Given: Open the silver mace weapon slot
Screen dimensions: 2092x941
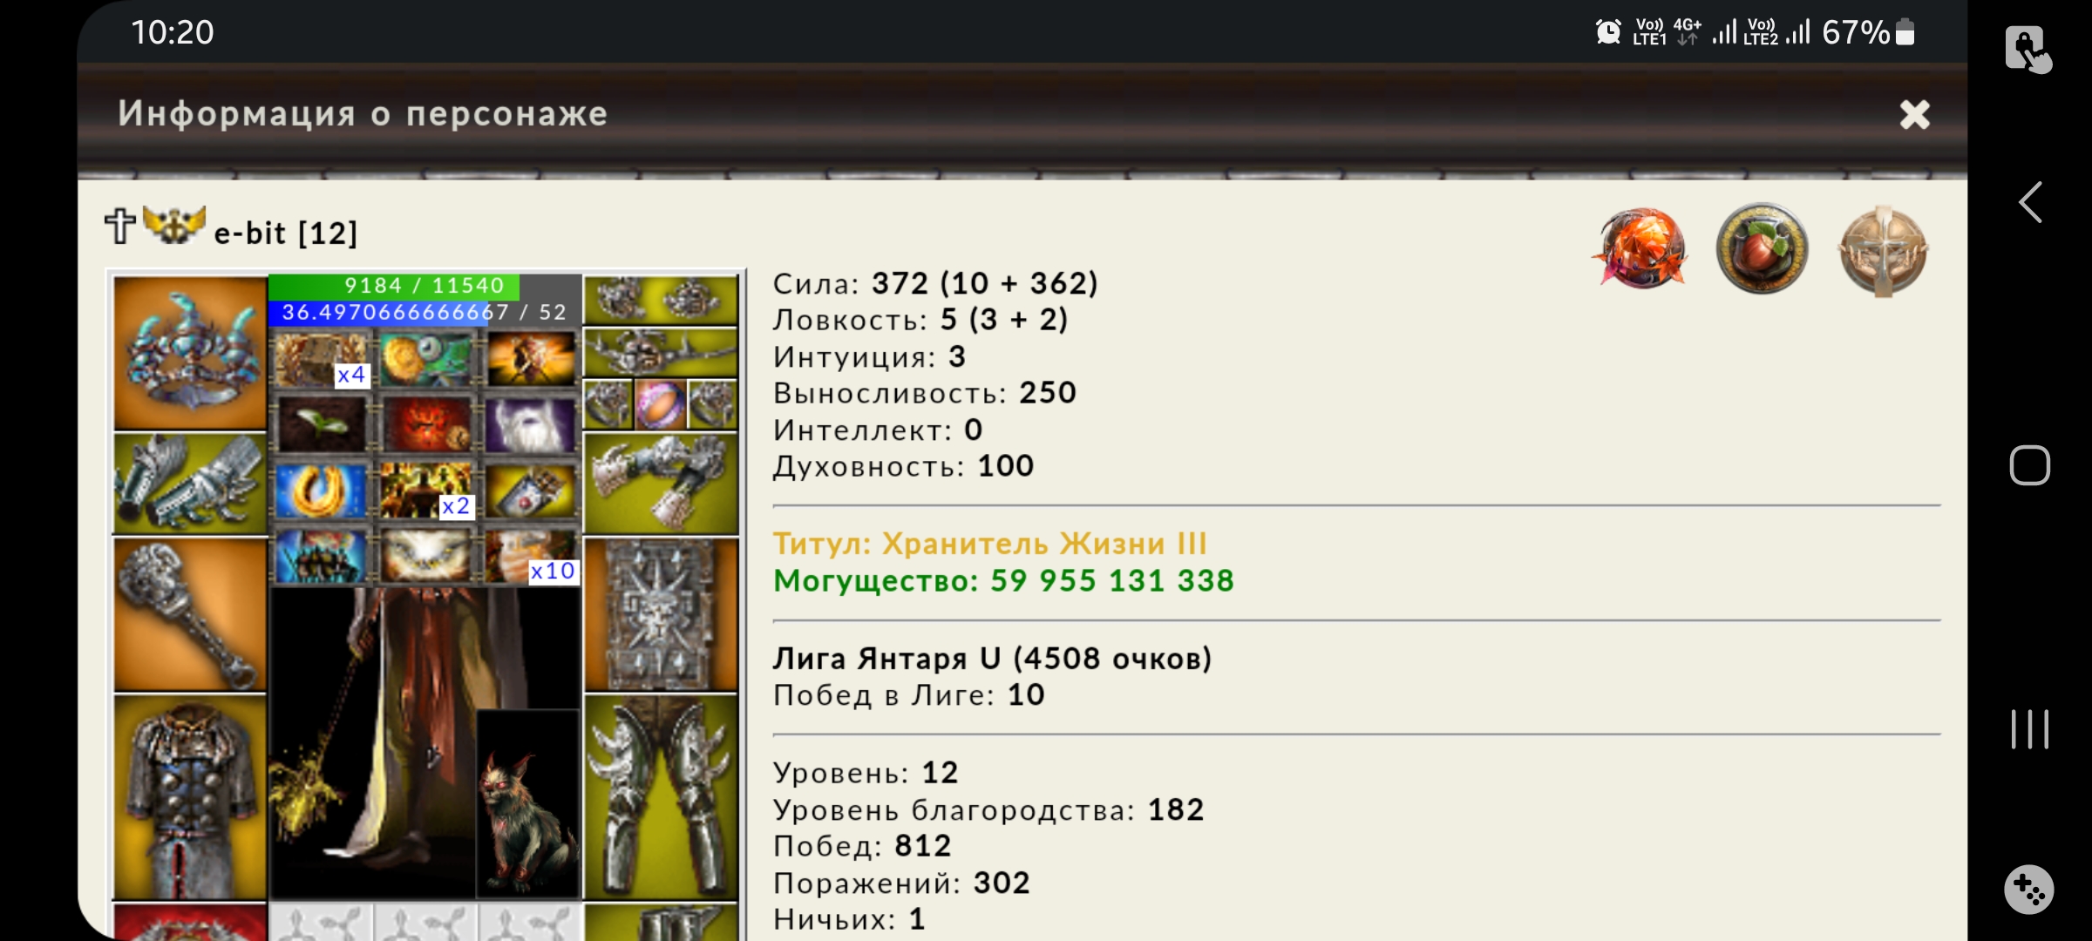Looking at the screenshot, I should (190, 615).
